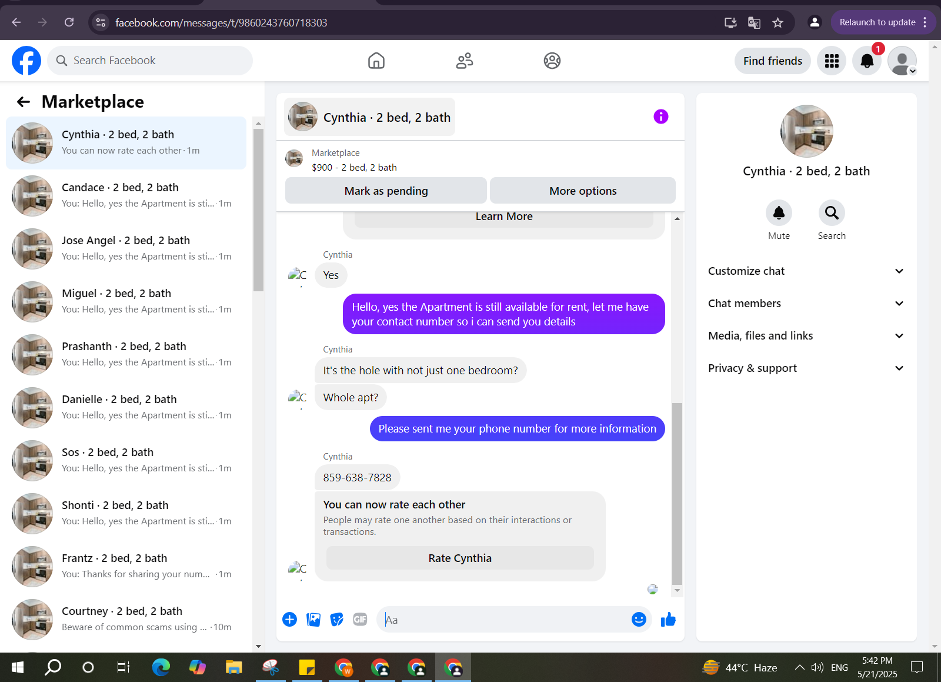Image resolution: width=941 pixels, height=682 pixels.
Task: Open the Jose Angel conversation
Action: [x=126, y=249]
